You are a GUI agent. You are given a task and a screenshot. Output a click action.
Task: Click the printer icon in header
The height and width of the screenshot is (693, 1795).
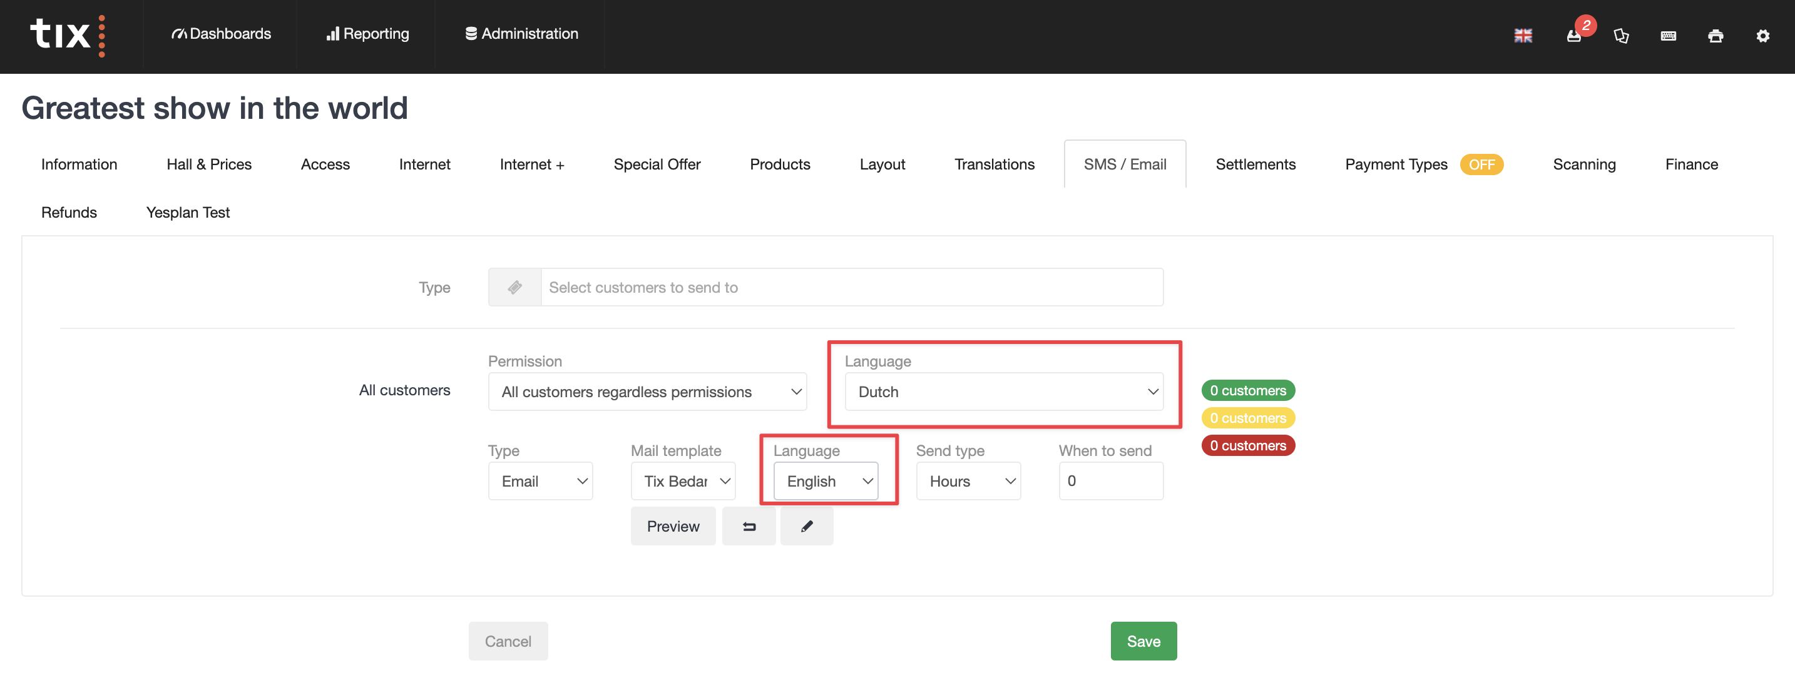(1716, 36)
